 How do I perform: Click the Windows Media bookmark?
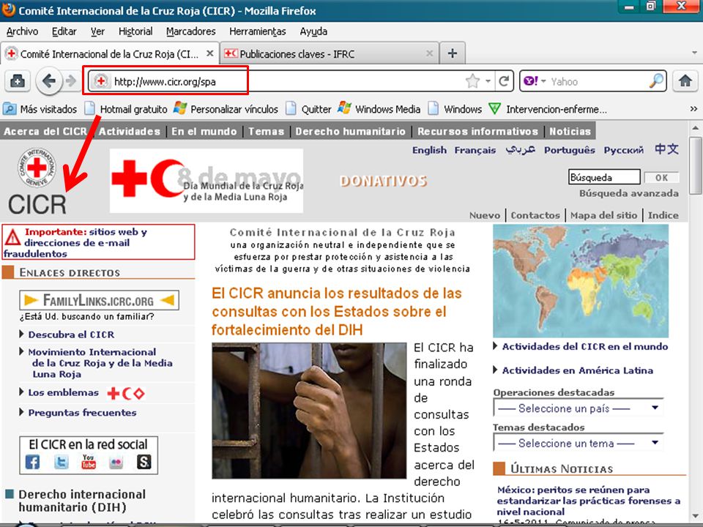pyautogui.click(x=379, y=109)
